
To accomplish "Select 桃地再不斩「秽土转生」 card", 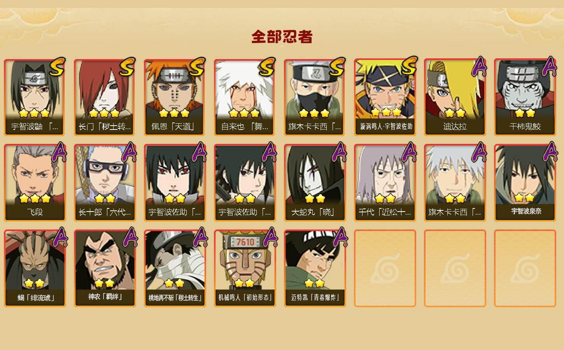I will tap(175, 268).
